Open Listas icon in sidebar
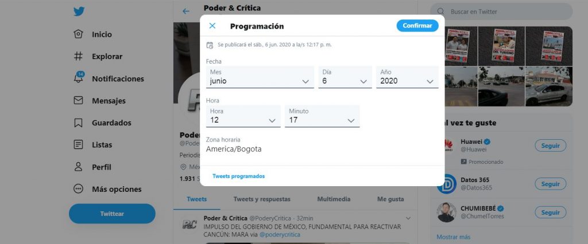 pos(78,145)
